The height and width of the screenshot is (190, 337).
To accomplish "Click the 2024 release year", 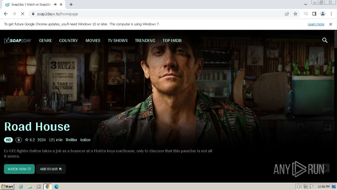I will coord(42,140).
